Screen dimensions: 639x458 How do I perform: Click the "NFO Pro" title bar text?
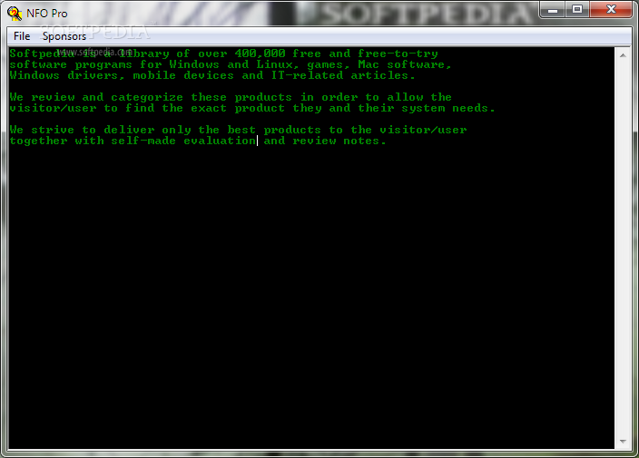coord(47,14)
